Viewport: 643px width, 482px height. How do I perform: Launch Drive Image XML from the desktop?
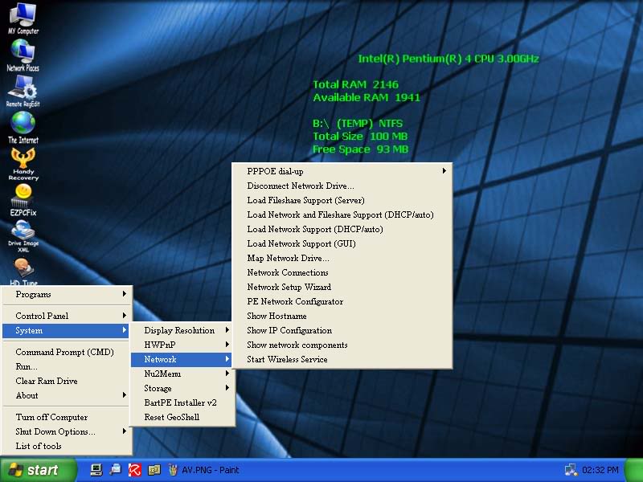click(x=23, y=231)
